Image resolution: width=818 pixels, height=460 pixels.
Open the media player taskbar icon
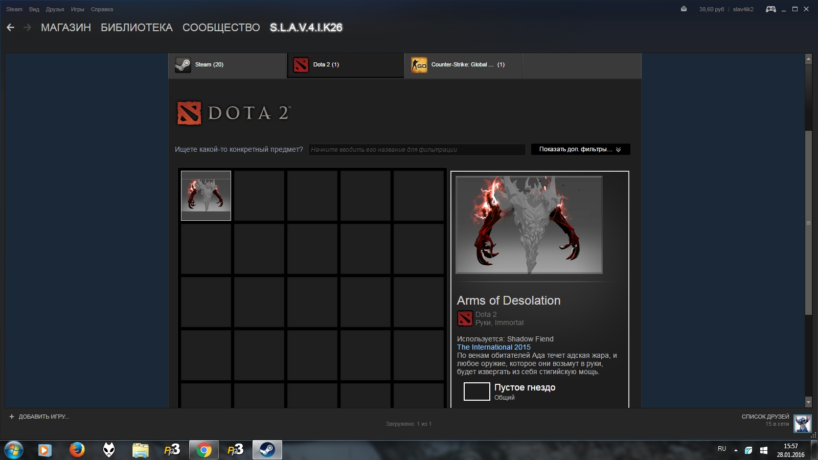[x=45, y=450]
